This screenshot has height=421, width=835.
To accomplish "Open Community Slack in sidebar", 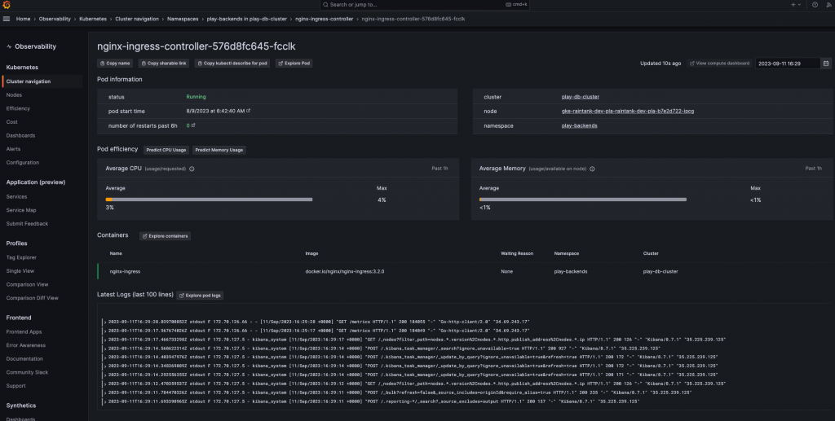I will pyautogui.click(x=27, y=373).
